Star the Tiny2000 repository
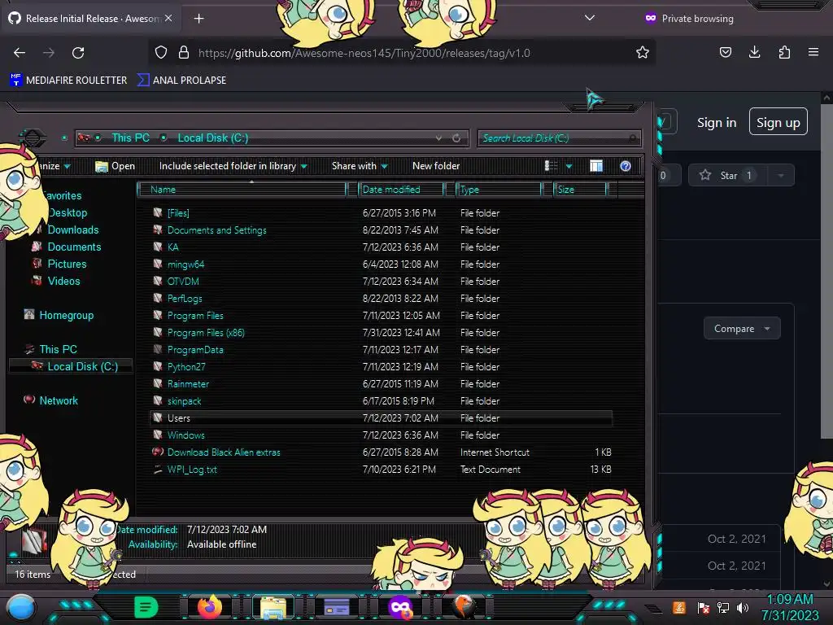Image resolution: width=833 pixels, height=625 pixels. tap(727, 176)
